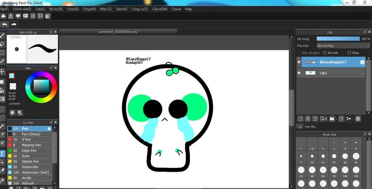Select the Eraser tool in the left toolbar
The height and width of the screenshot is (189, 372).
pos(2,44)
